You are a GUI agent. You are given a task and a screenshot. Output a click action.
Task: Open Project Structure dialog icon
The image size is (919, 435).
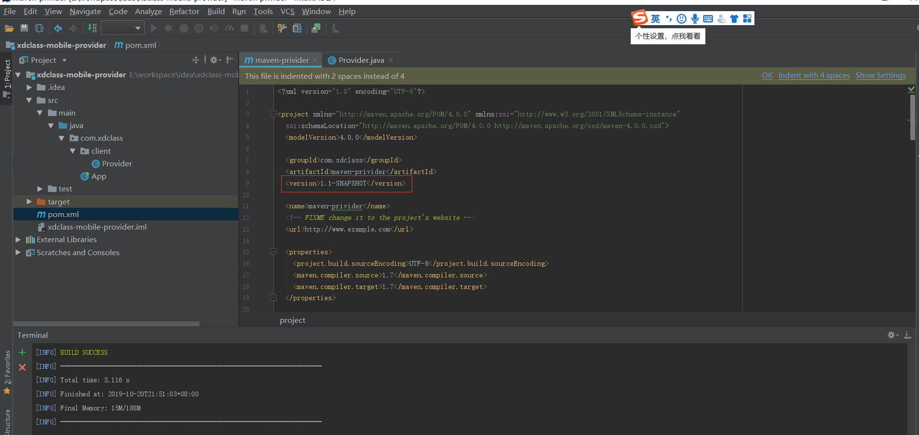[297, 28]
